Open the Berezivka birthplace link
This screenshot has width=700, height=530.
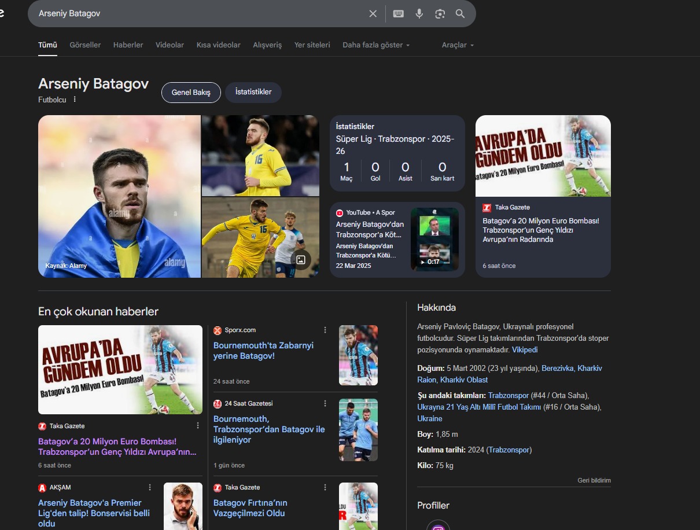pos(558,368)
